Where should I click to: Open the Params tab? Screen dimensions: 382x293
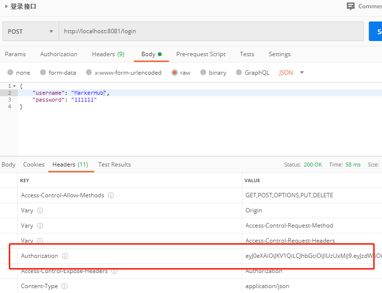coord(15,54)
